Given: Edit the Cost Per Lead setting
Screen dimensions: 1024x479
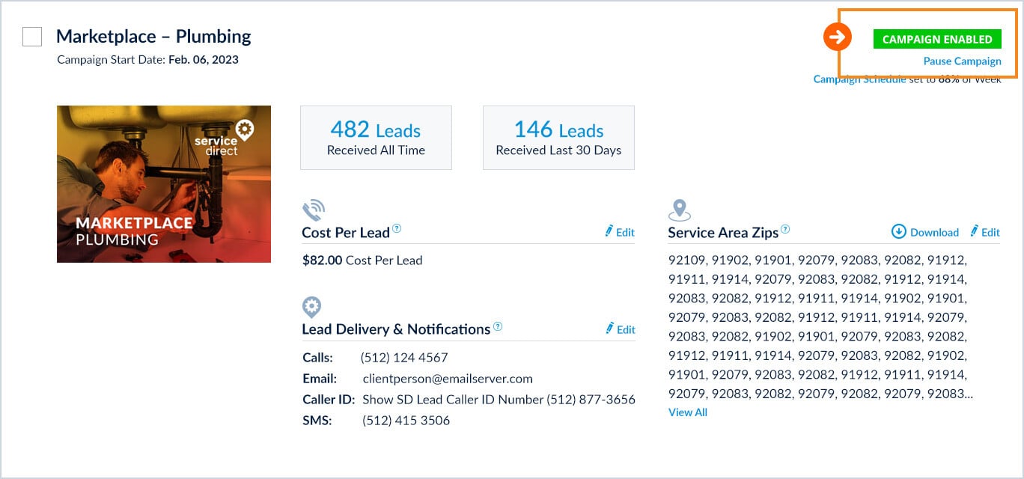Looking at the screenshot, I should tap(620, 232).
